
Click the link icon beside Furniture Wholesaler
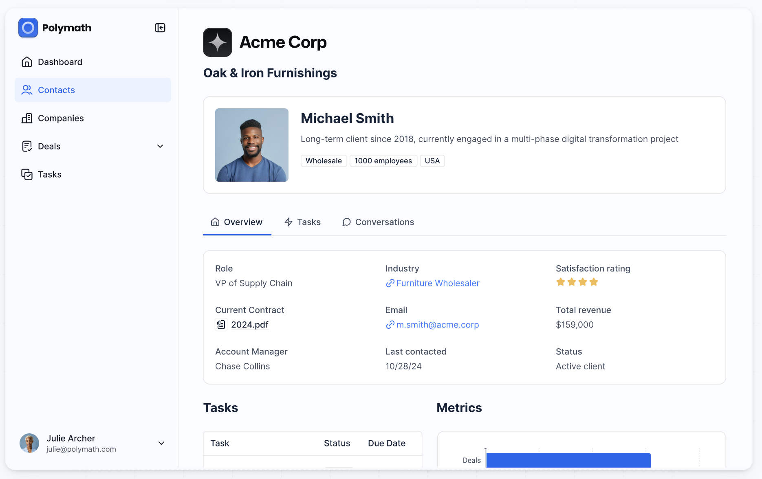[390, 283]
